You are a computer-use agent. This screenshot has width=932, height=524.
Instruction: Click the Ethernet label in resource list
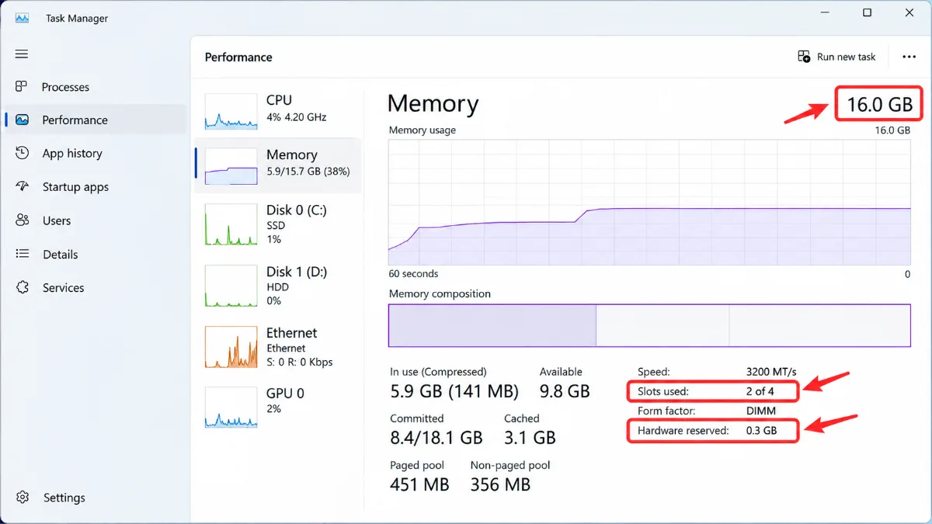(291, 333)
